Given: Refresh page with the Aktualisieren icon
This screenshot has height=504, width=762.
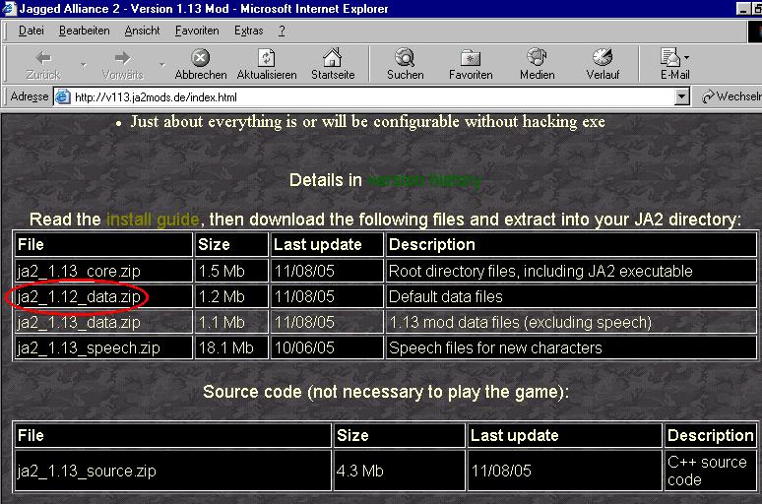Looking at the screenshot, I should coord(267,58).
